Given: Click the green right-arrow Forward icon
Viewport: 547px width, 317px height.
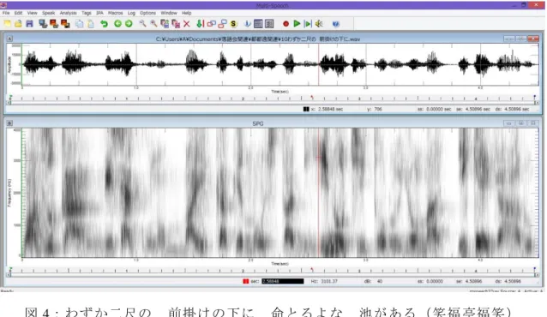Looking at the screenshot, I should point(129,24).
